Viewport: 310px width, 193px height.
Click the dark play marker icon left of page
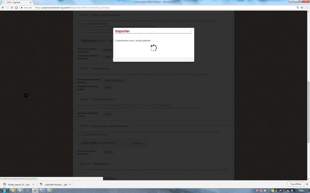(26, 95)
